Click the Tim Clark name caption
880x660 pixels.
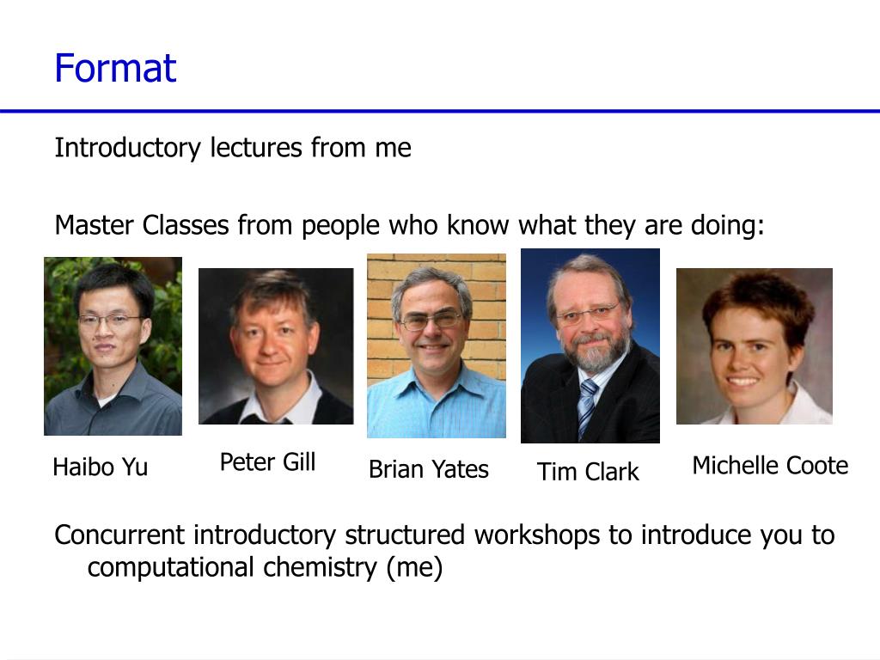(x=588, y=472)
